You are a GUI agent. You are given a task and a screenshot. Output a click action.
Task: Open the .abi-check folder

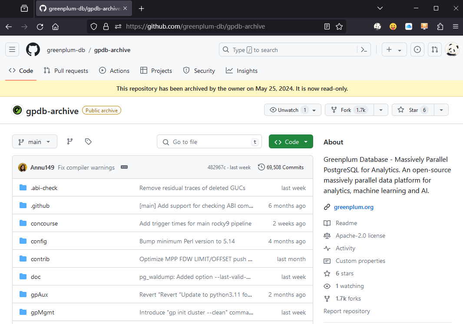point(44,188)
